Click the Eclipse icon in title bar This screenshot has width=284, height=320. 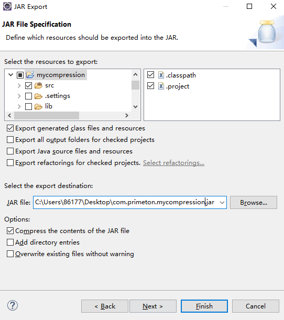coord(7,6)
